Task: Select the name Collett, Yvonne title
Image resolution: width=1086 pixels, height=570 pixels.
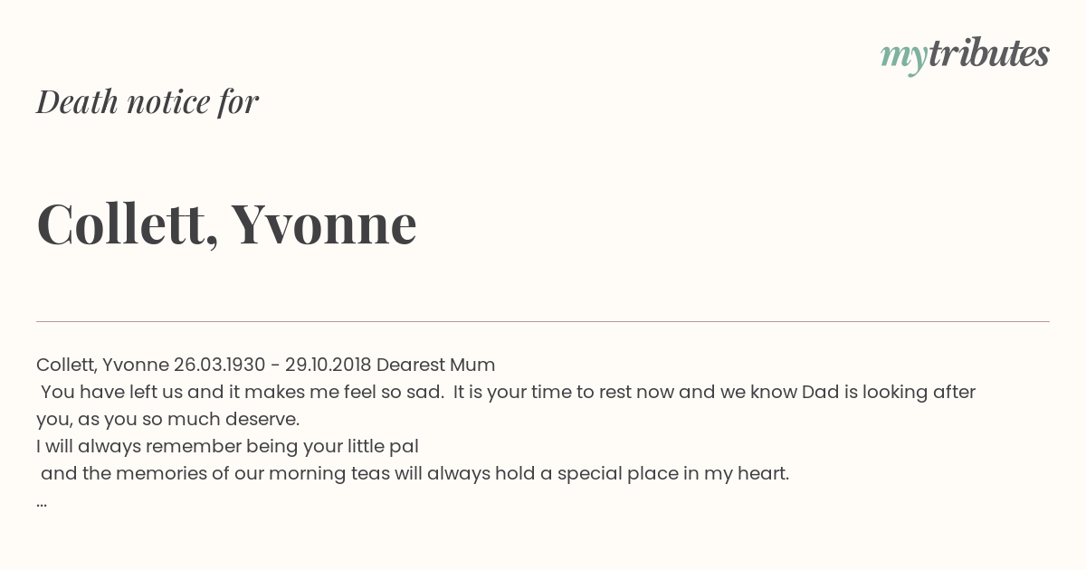Action: 226,223
